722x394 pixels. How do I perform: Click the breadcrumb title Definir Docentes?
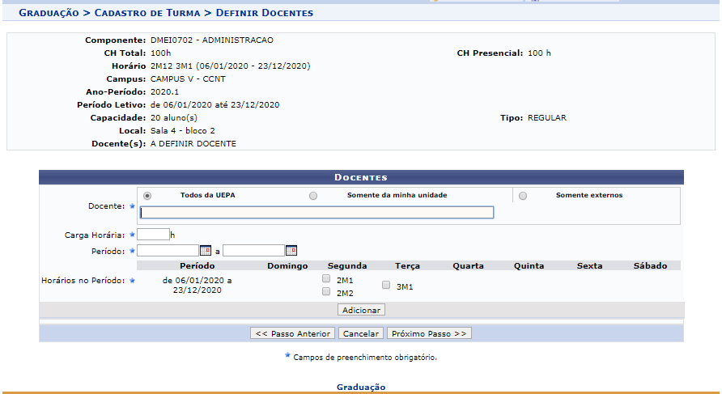click(264, 13)
